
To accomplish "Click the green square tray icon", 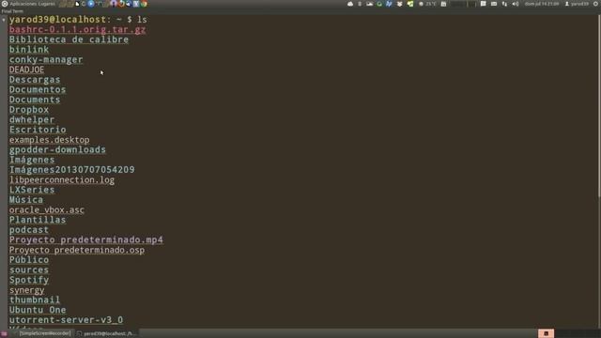I will pos(410,4).
